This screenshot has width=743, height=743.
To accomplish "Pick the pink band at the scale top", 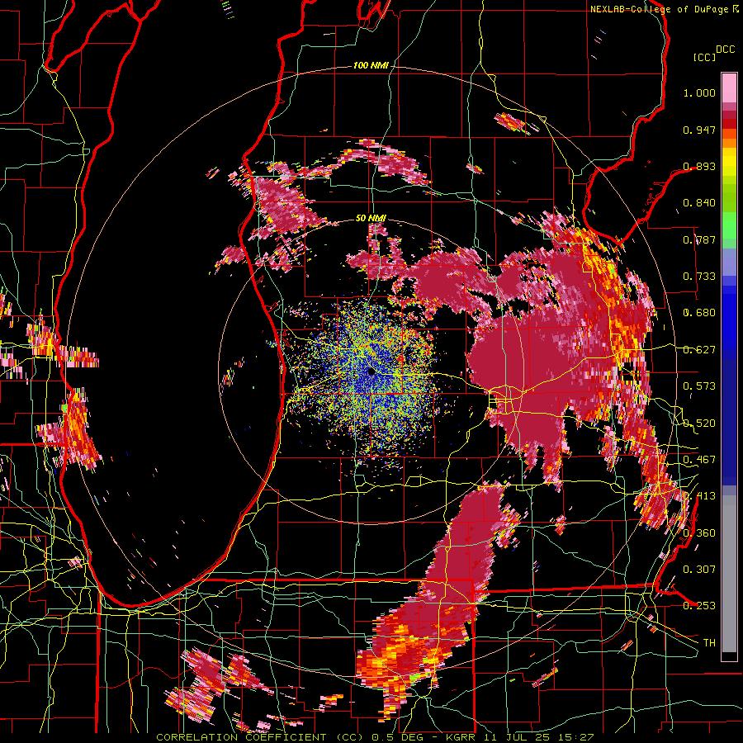I will (x=729, y=88).
